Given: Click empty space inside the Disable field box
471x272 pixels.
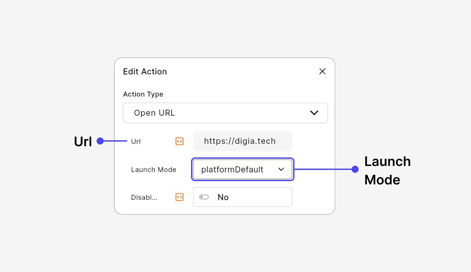Looking at the screenshot, I should pos(263,197).
